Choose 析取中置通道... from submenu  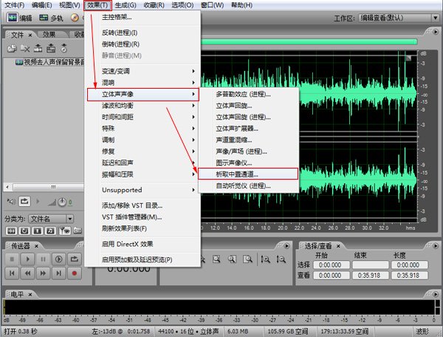248,174
